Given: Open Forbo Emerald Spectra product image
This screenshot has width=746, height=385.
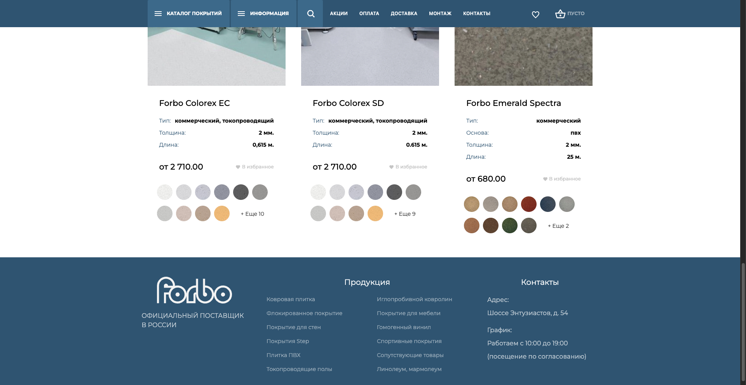Looking at the screenshot, I should tap(523, 56).
